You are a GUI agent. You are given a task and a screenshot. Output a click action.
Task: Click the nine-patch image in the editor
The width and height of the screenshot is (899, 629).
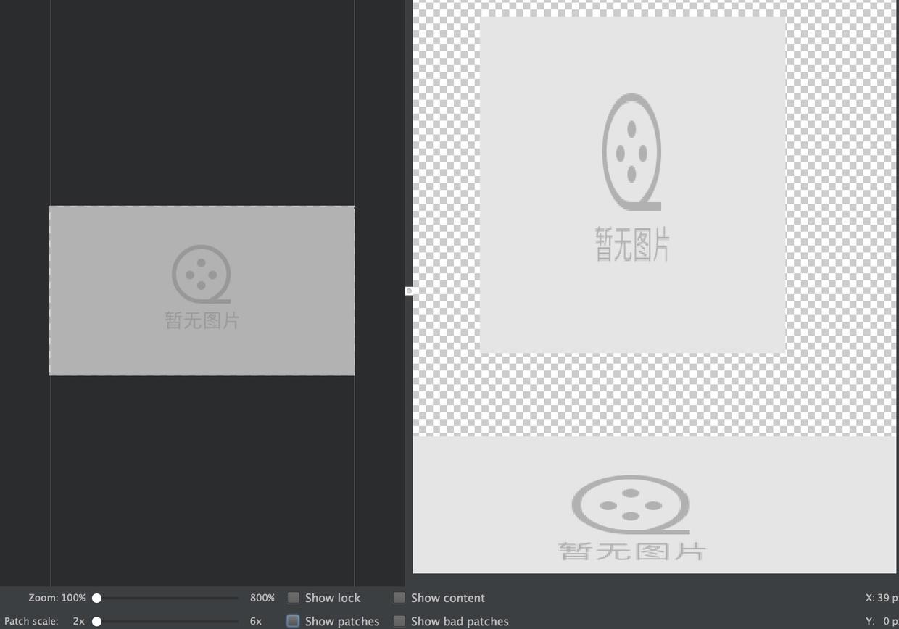[202, 291]
